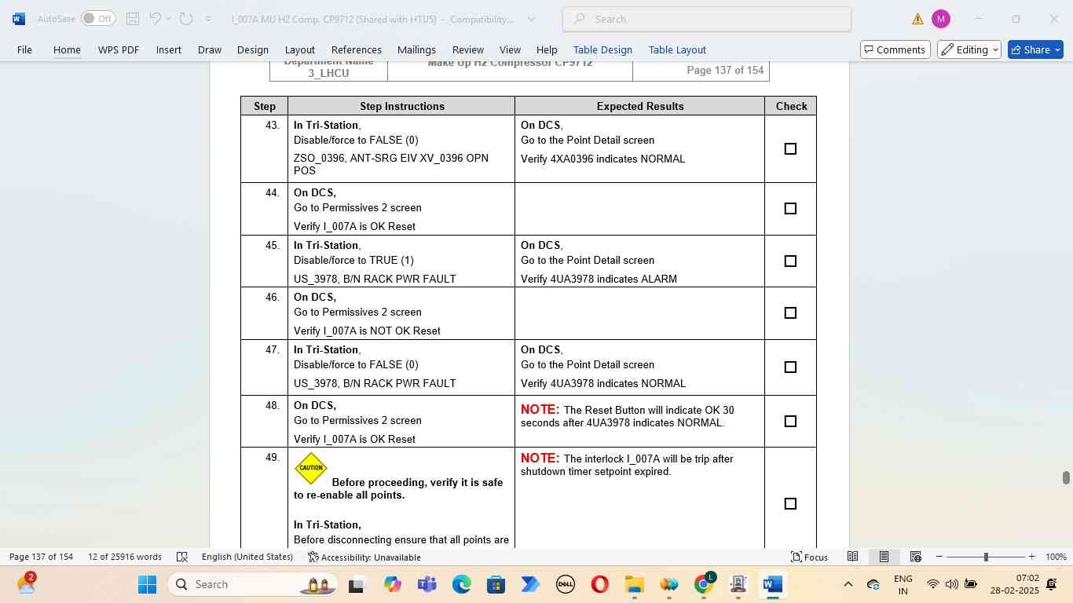This screenshot has width=1073, height=603.
Task: Click the zoom out minus button
Action: coord(939,557)
